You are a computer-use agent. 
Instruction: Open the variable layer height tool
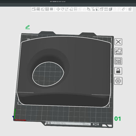[x=51, y=9]
